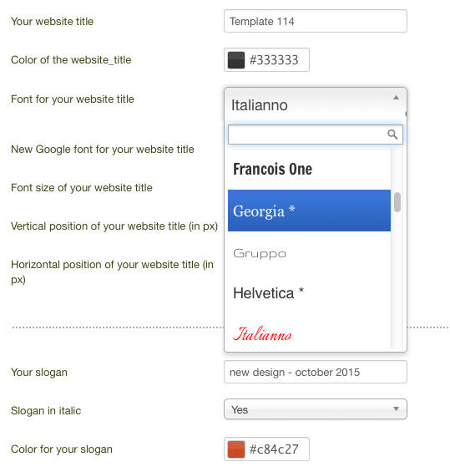Click the website title text field
This screenshot has height=467, width=450.
[316, 21]
